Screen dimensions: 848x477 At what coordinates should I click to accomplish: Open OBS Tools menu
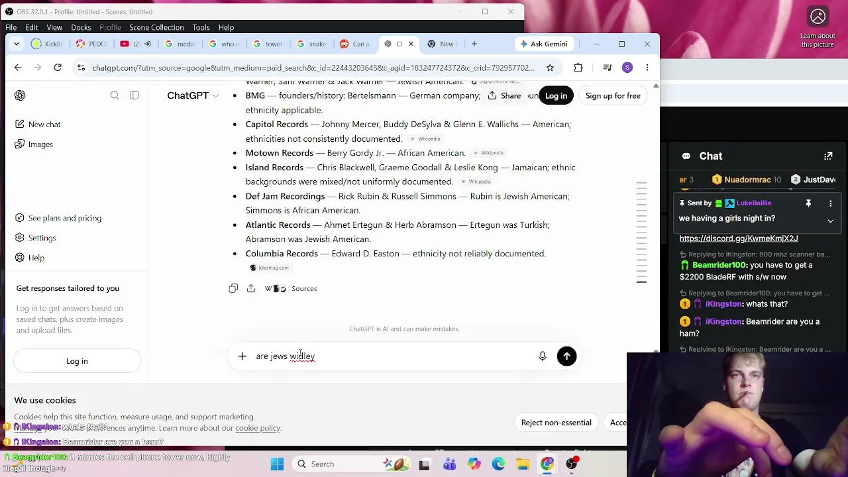[201, 27]
